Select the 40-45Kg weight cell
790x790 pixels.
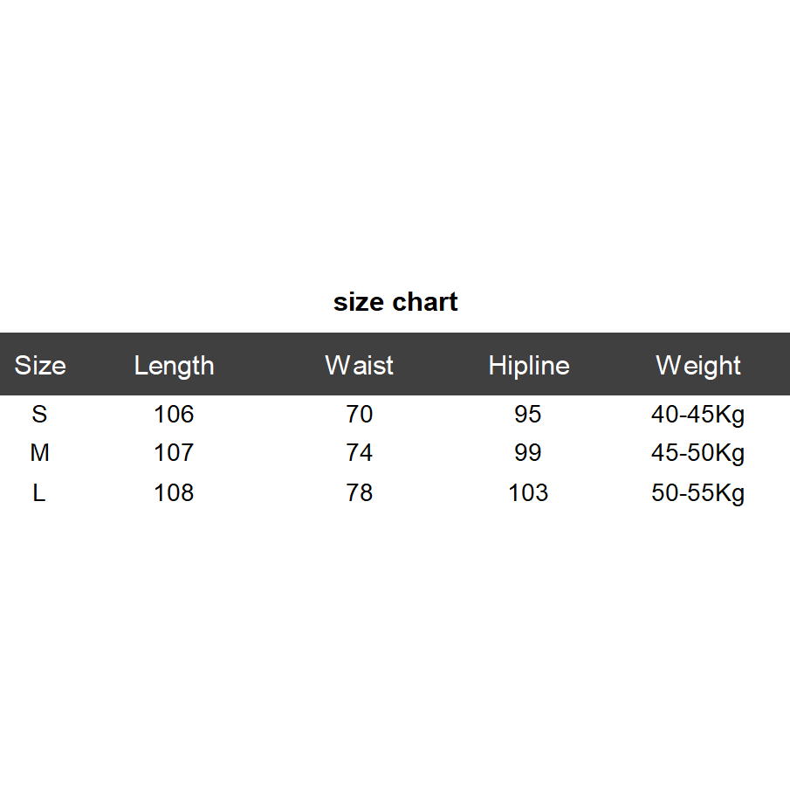697,414
